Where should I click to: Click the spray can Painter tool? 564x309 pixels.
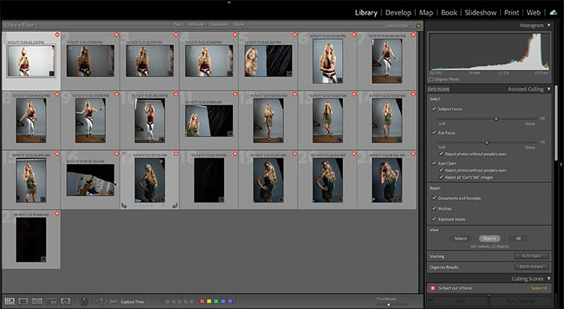coord(84,301)
